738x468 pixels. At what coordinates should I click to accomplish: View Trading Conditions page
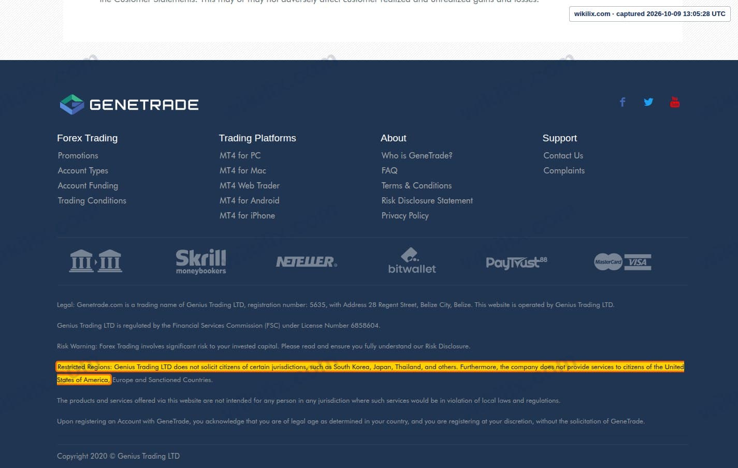[92, 200]
